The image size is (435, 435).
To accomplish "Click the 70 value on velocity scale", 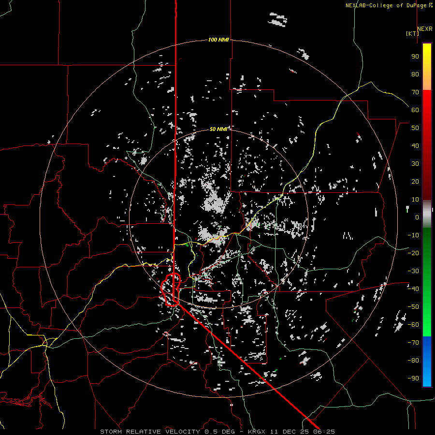I will (415, 92).
